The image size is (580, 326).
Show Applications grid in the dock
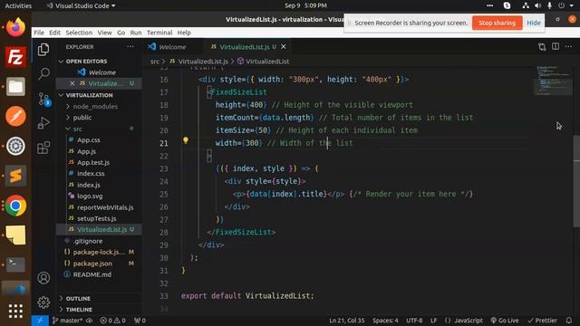coord(15,312)
